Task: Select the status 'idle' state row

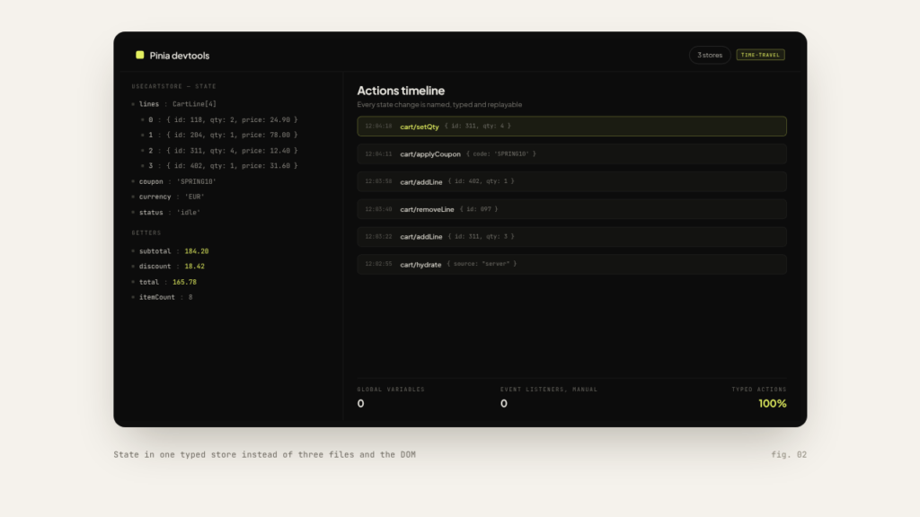Action: click(x=166, y=212)
